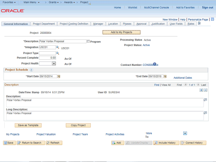This screenshot has width=216, height=162.
Task: Open the Start Date calendar picker
Action: click(59, 77)
